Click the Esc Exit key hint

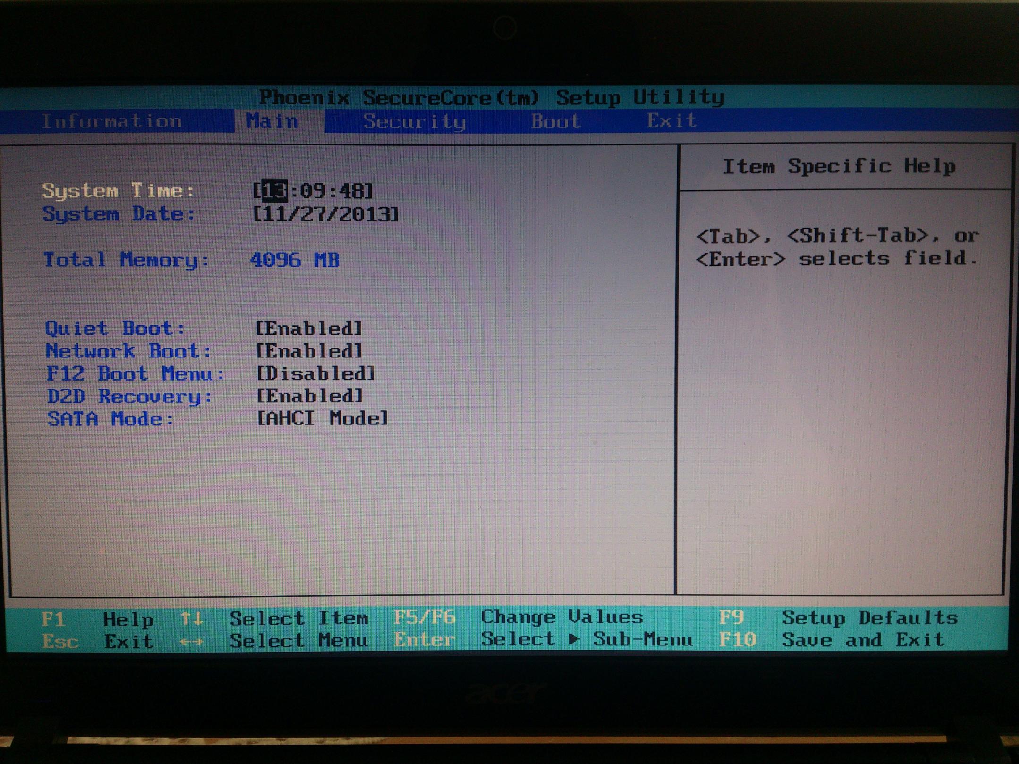click(x=59, y=642)
